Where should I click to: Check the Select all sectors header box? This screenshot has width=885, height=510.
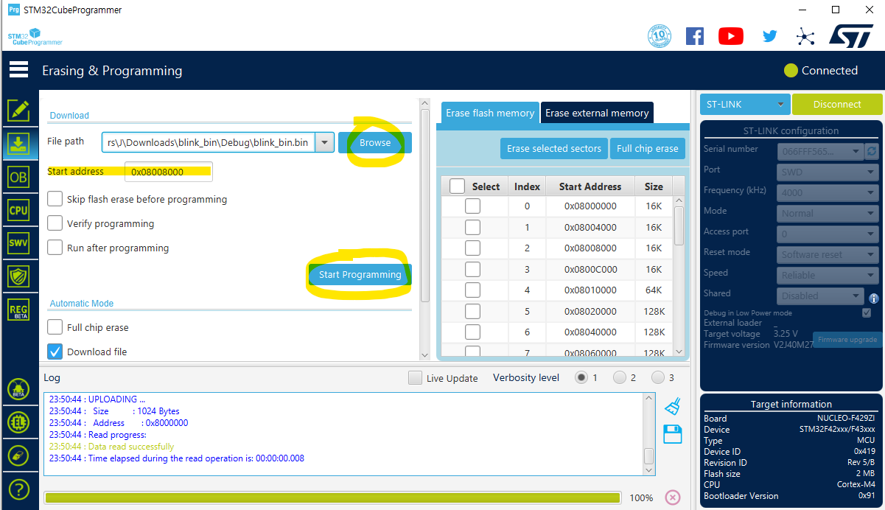457,186
